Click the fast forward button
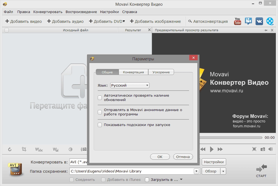Screen dimensions: 278x186 click(x=220, y=149)
